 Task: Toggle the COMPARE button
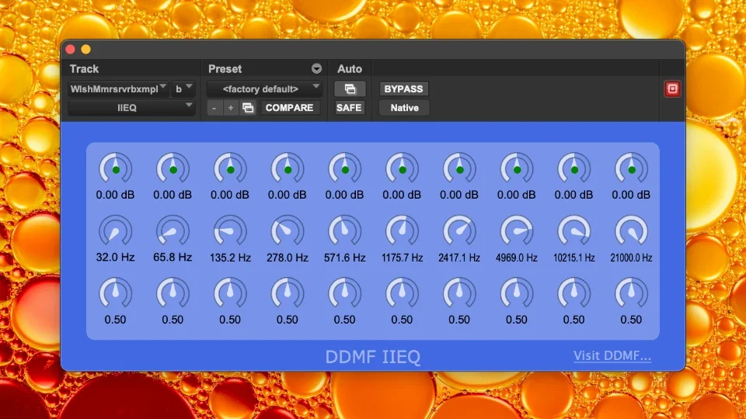289,108
